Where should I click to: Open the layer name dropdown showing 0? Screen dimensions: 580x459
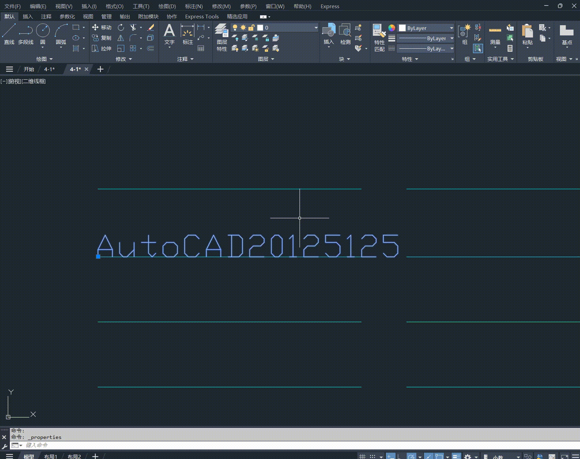(274, 28)
